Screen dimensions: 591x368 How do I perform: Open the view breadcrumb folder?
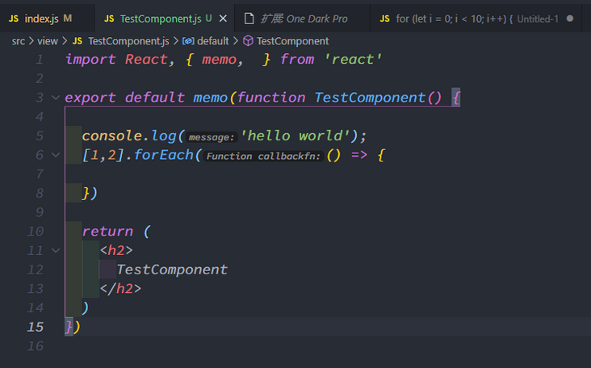pos(48,41)
